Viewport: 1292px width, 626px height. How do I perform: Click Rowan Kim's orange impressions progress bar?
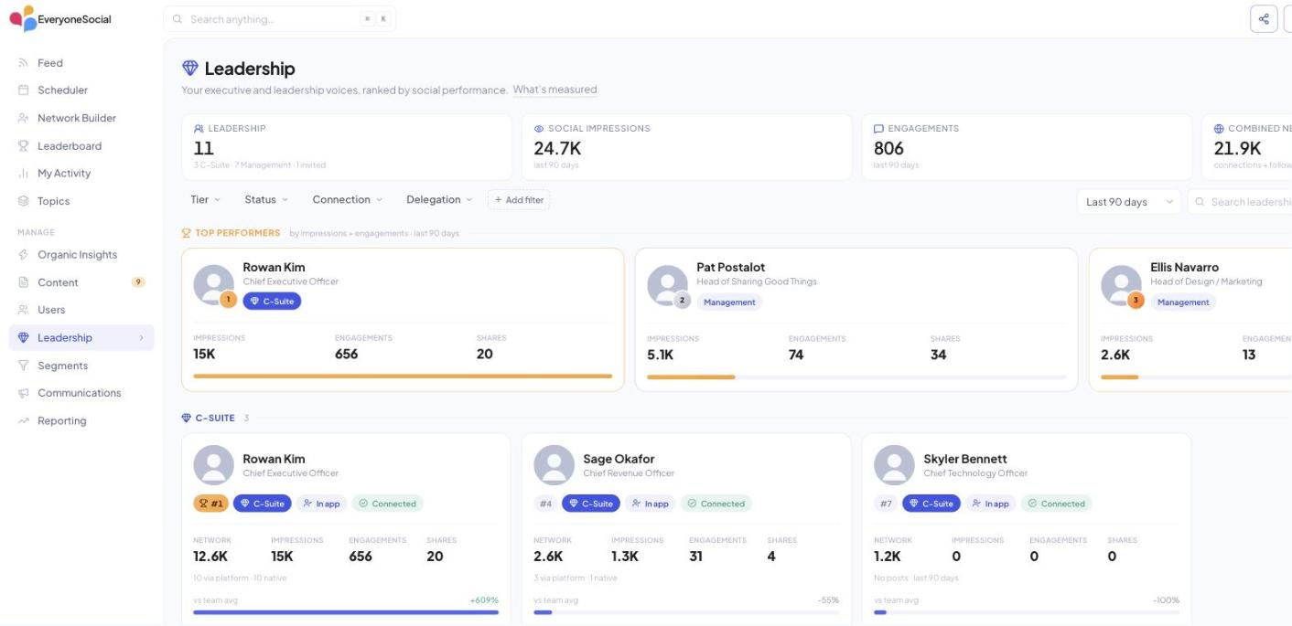click(x=403, y=376)
